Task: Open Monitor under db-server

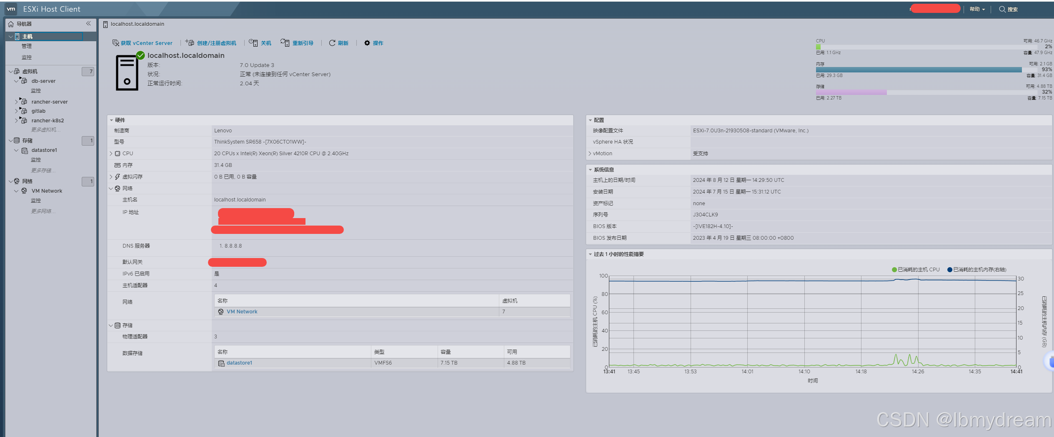Action: pyautogui.click(x=36, y=91)
